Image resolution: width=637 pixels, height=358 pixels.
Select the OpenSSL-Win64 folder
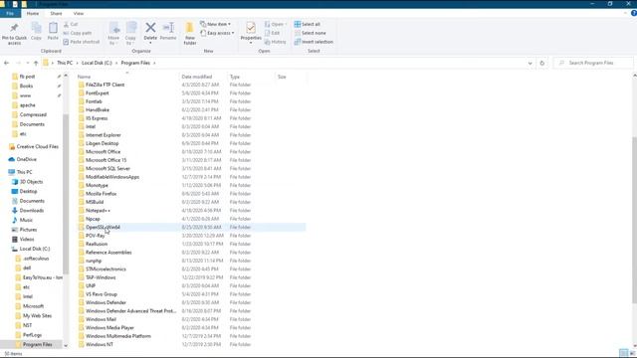click(192, 228)
